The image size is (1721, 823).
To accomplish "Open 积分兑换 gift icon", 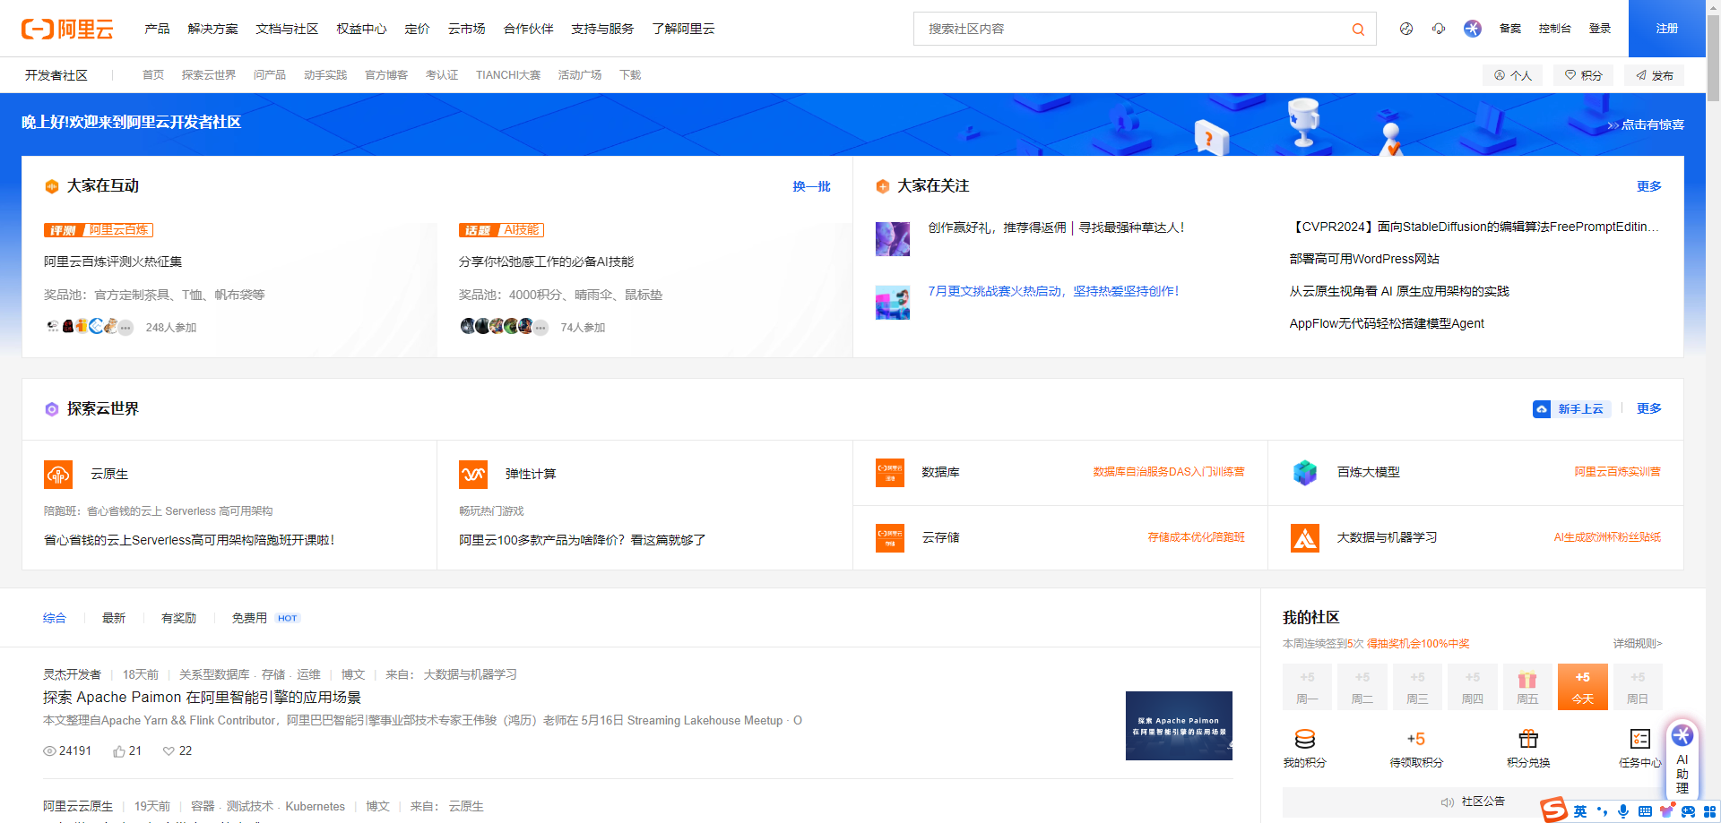I will [1528, 739].
